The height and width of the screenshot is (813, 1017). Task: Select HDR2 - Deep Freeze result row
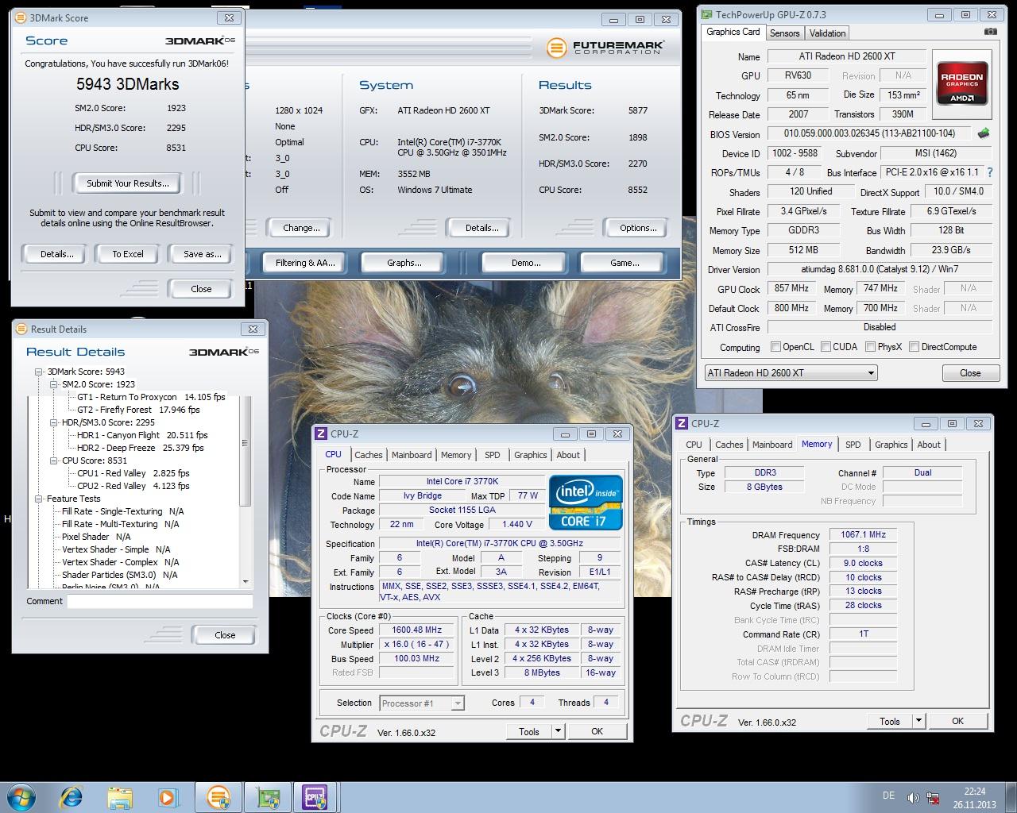(140, 448)
